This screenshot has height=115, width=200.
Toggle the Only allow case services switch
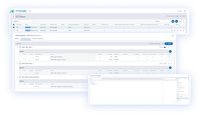click(x=162, y=44)
